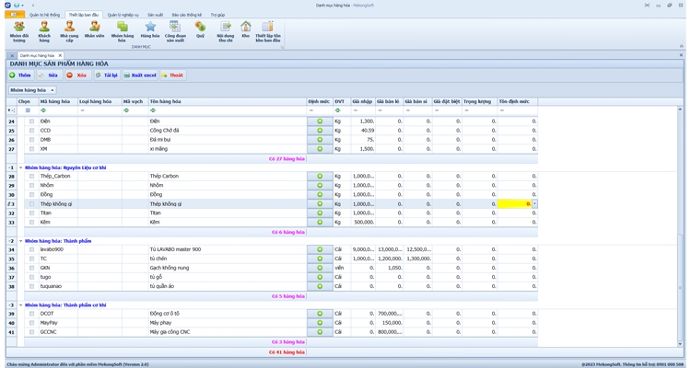This screenshot has height=368, width=691.
Task: Click the Thêm button
Action: (x=20, y=75)
